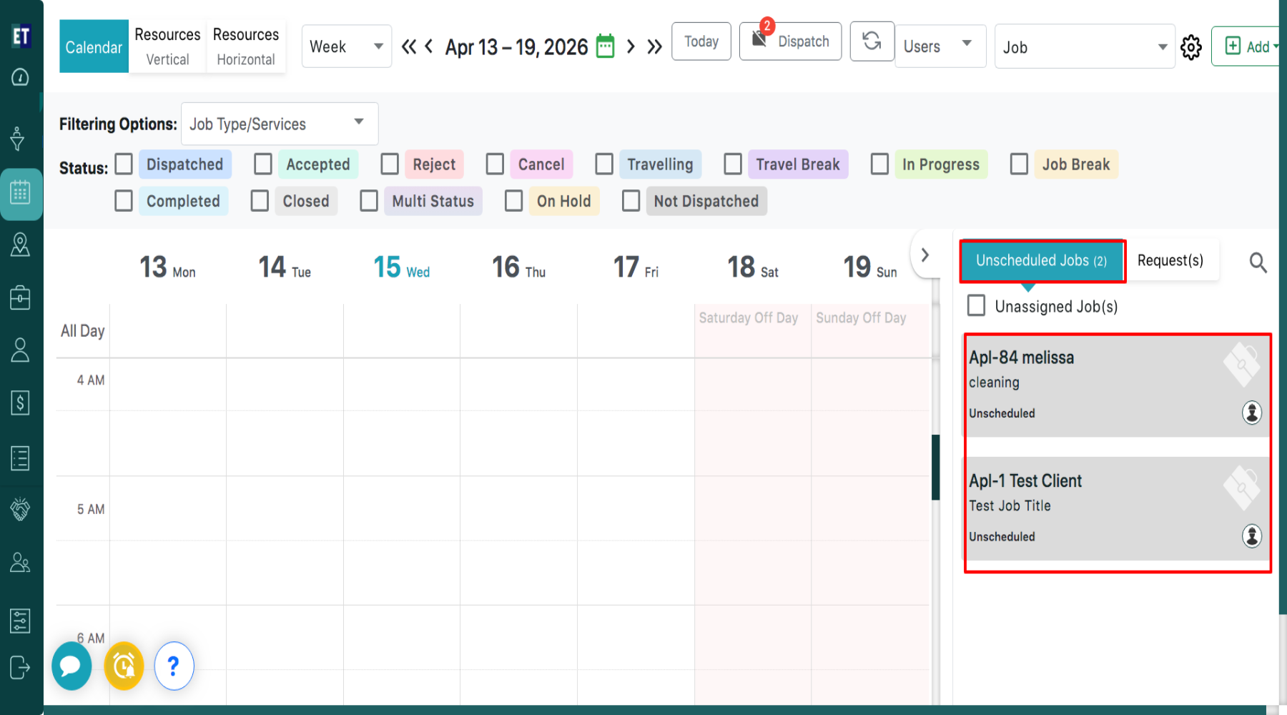Screen dimensions: 1287x715
Task: Enable the Dispatched status checkbox
Action: pos(124,164)
